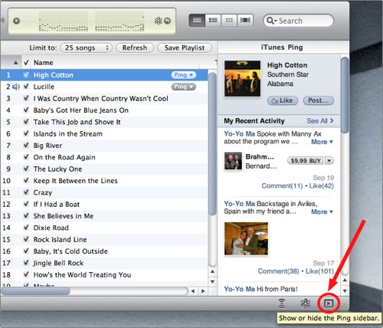Image resolution: width=383 pixels, height=328 pixels.
Task: Select the song The Lucky One
Action: tap(104, 169)
